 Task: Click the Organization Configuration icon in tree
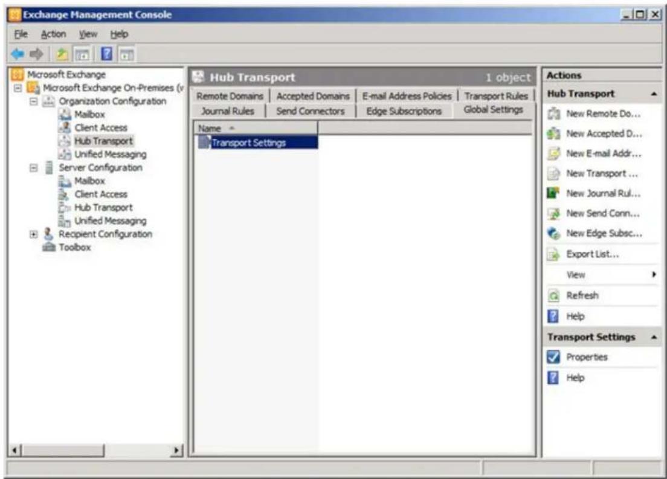[49, 101]
